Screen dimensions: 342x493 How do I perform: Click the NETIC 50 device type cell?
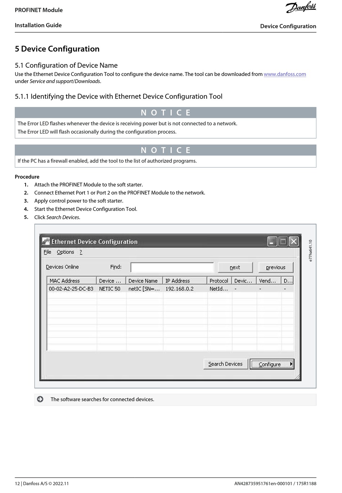(x=110, y=289)
